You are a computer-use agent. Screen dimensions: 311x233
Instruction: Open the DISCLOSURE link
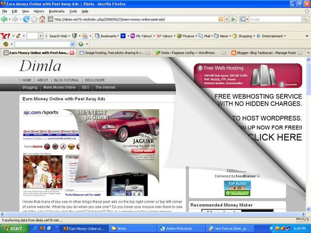tap(95, 80)
